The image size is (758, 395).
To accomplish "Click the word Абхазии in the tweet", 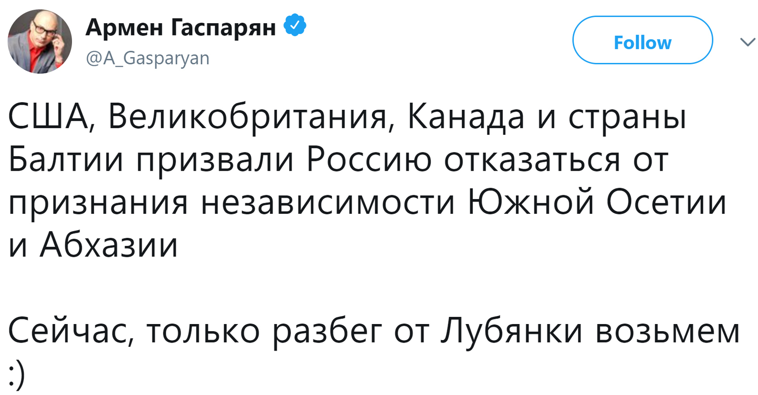I will coord(108,245).
